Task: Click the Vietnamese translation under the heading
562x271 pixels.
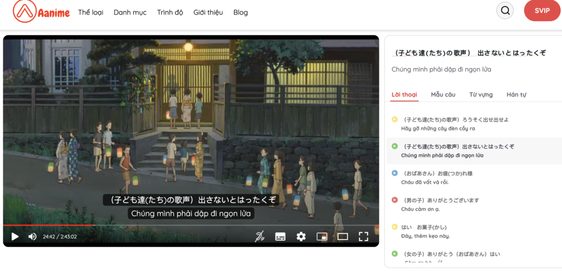Action: [441, 69]
